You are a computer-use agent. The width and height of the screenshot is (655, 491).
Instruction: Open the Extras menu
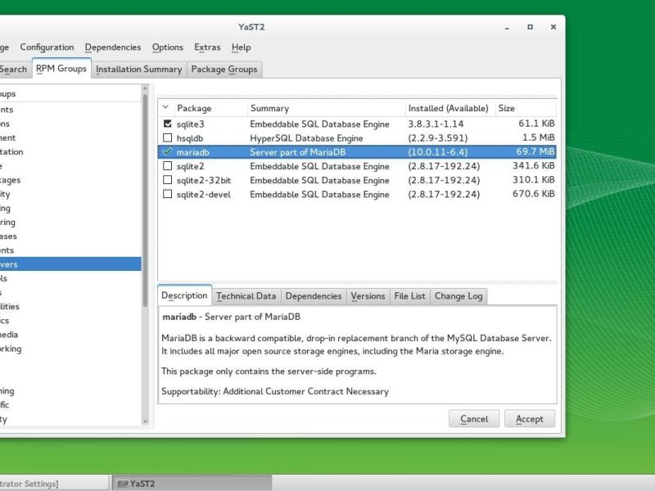[x=206, y=47]
